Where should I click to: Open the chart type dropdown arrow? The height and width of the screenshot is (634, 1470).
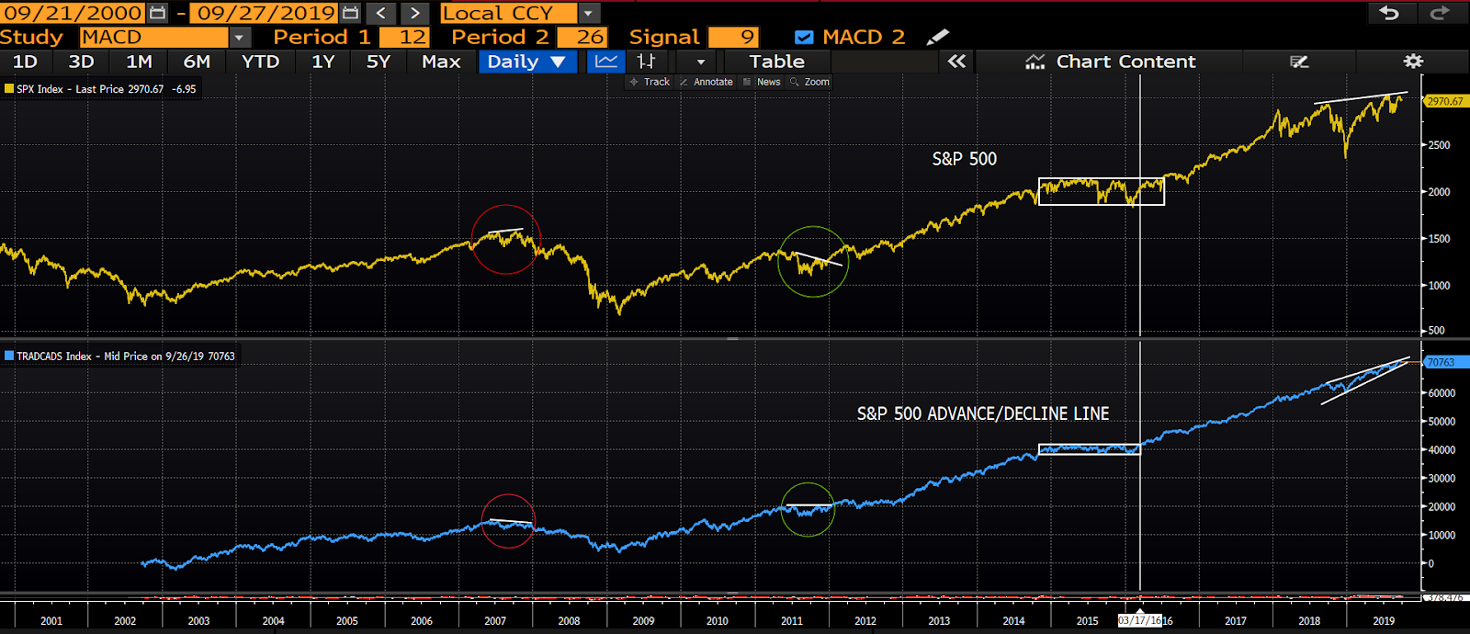[700, 62]
